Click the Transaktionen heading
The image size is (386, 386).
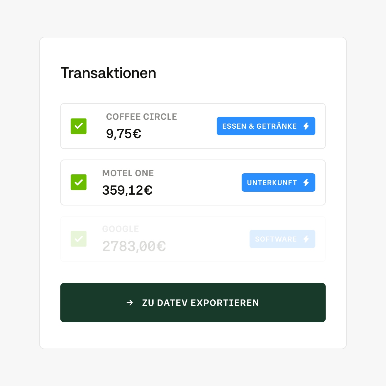coord(108,73)
